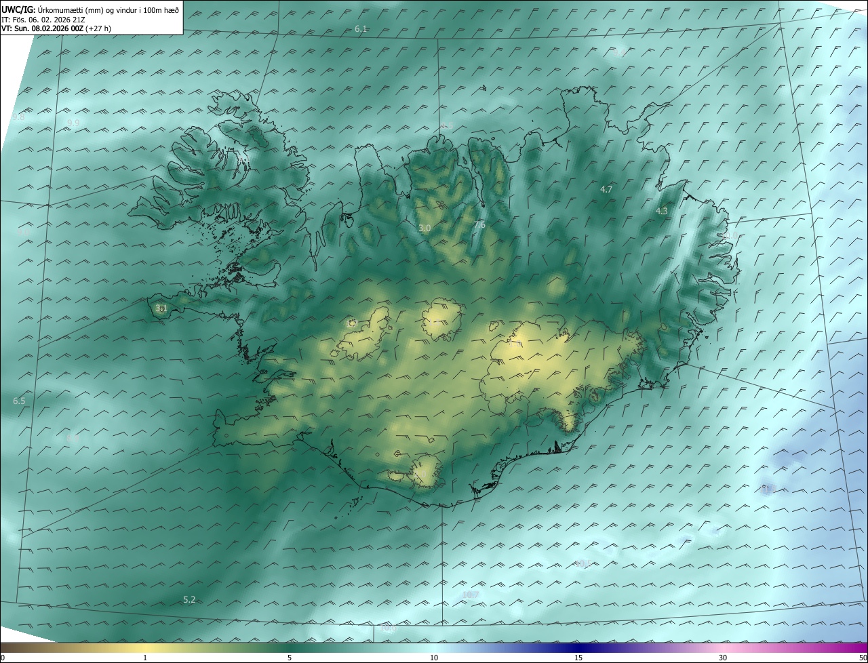Click the color scale tick label 0
This screenshot has width=868, height=663.
[x=3, y=658]
